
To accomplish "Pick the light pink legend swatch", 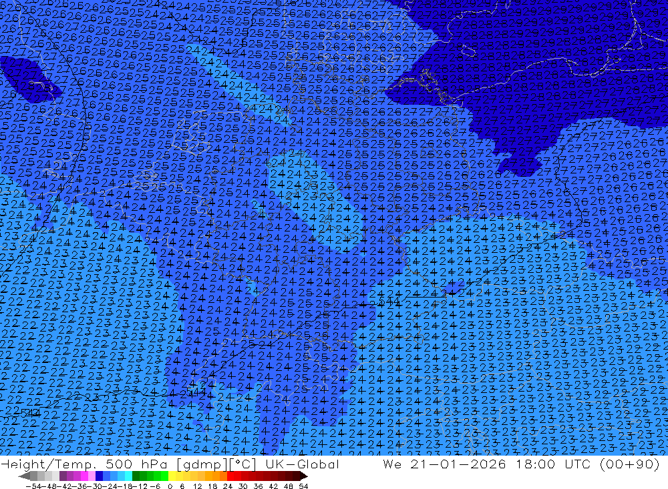I will (92, 476).
